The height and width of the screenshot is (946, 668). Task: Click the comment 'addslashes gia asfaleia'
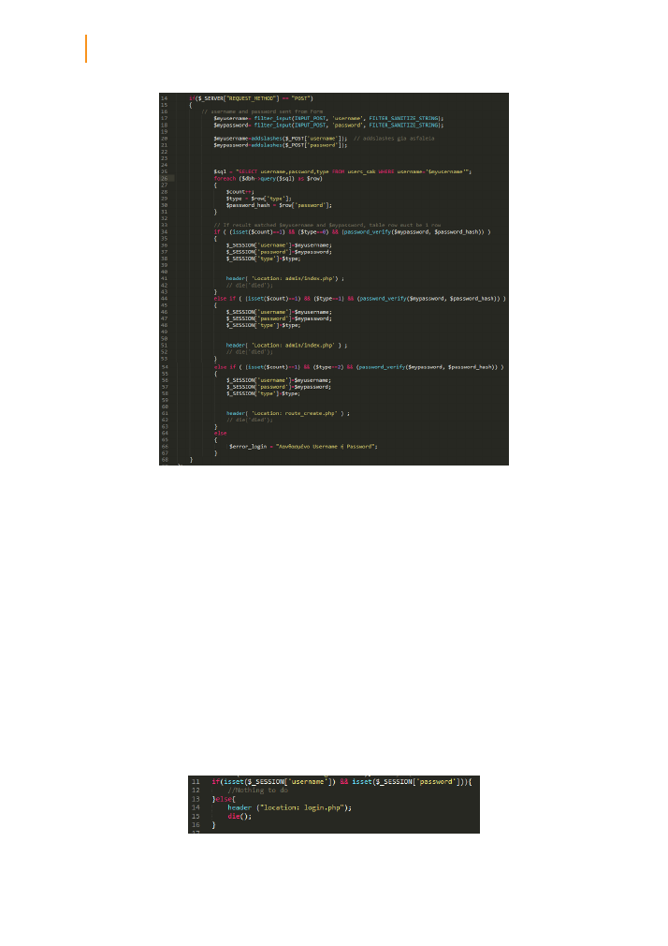394,139
